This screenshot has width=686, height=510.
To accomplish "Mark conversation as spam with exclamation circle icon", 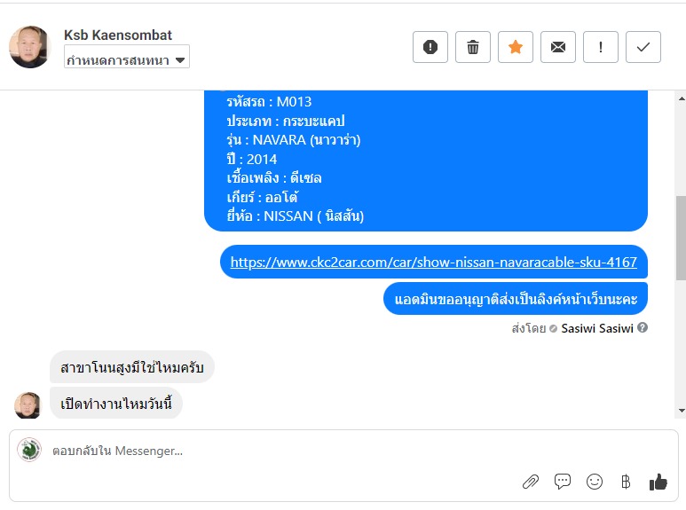I will [x=430, y=47].
